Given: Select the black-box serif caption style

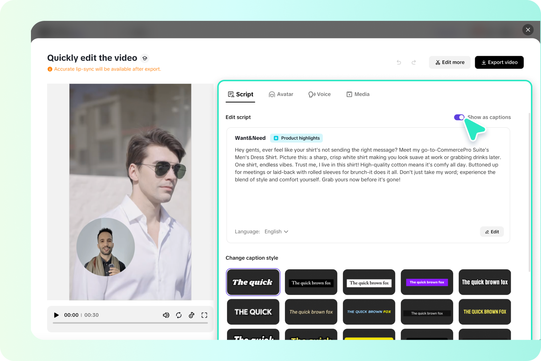Looking at the screenshot, I should (x=311, y=282).
